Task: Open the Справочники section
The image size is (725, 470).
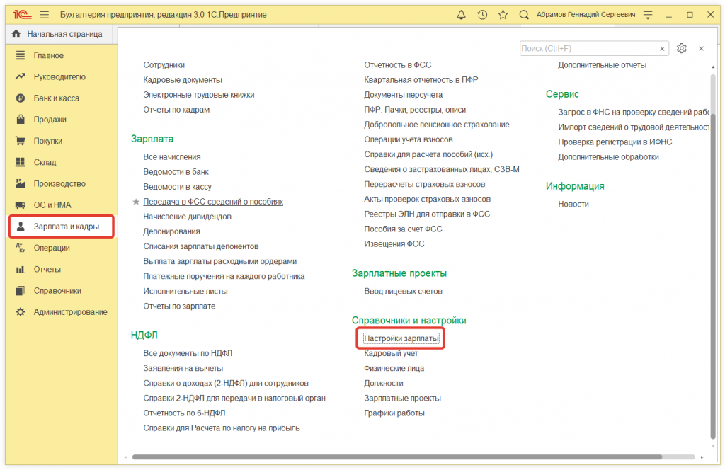Action: [57, 290]
